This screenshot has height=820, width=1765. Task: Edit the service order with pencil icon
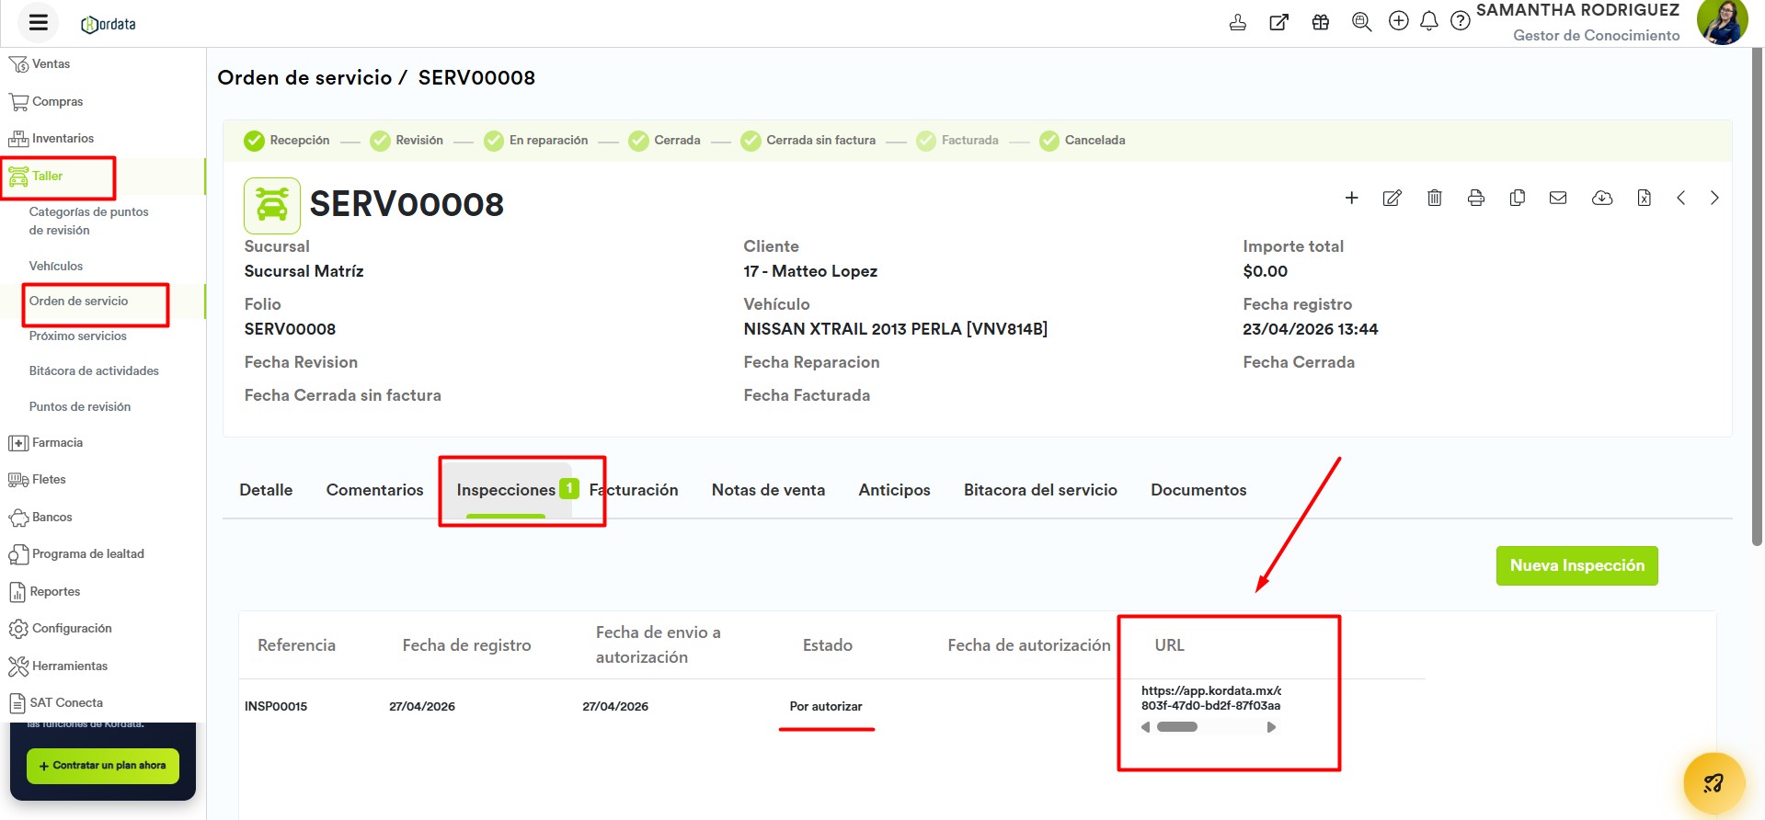click(x=1393, y=198)
